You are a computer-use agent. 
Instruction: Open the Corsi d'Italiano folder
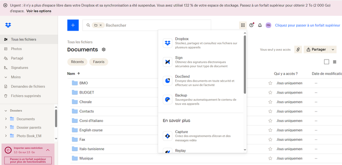pos(91,121)
